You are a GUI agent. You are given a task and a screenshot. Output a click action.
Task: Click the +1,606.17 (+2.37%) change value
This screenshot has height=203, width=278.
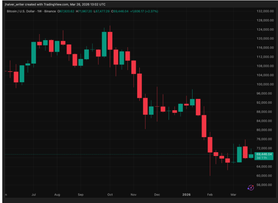(144, 11)
